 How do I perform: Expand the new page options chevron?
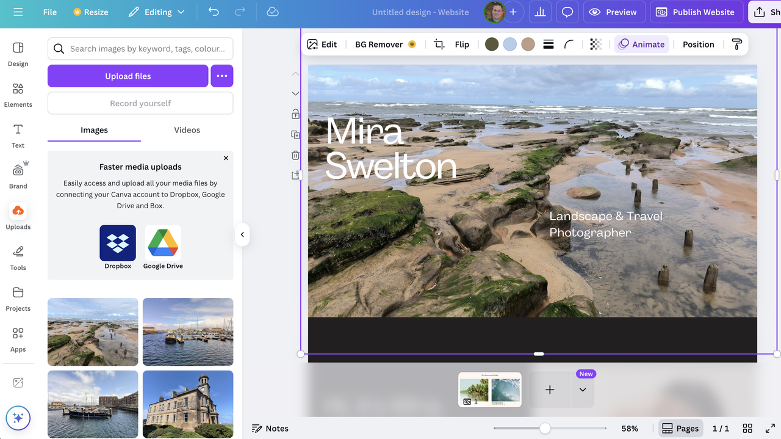coord(583,390)
